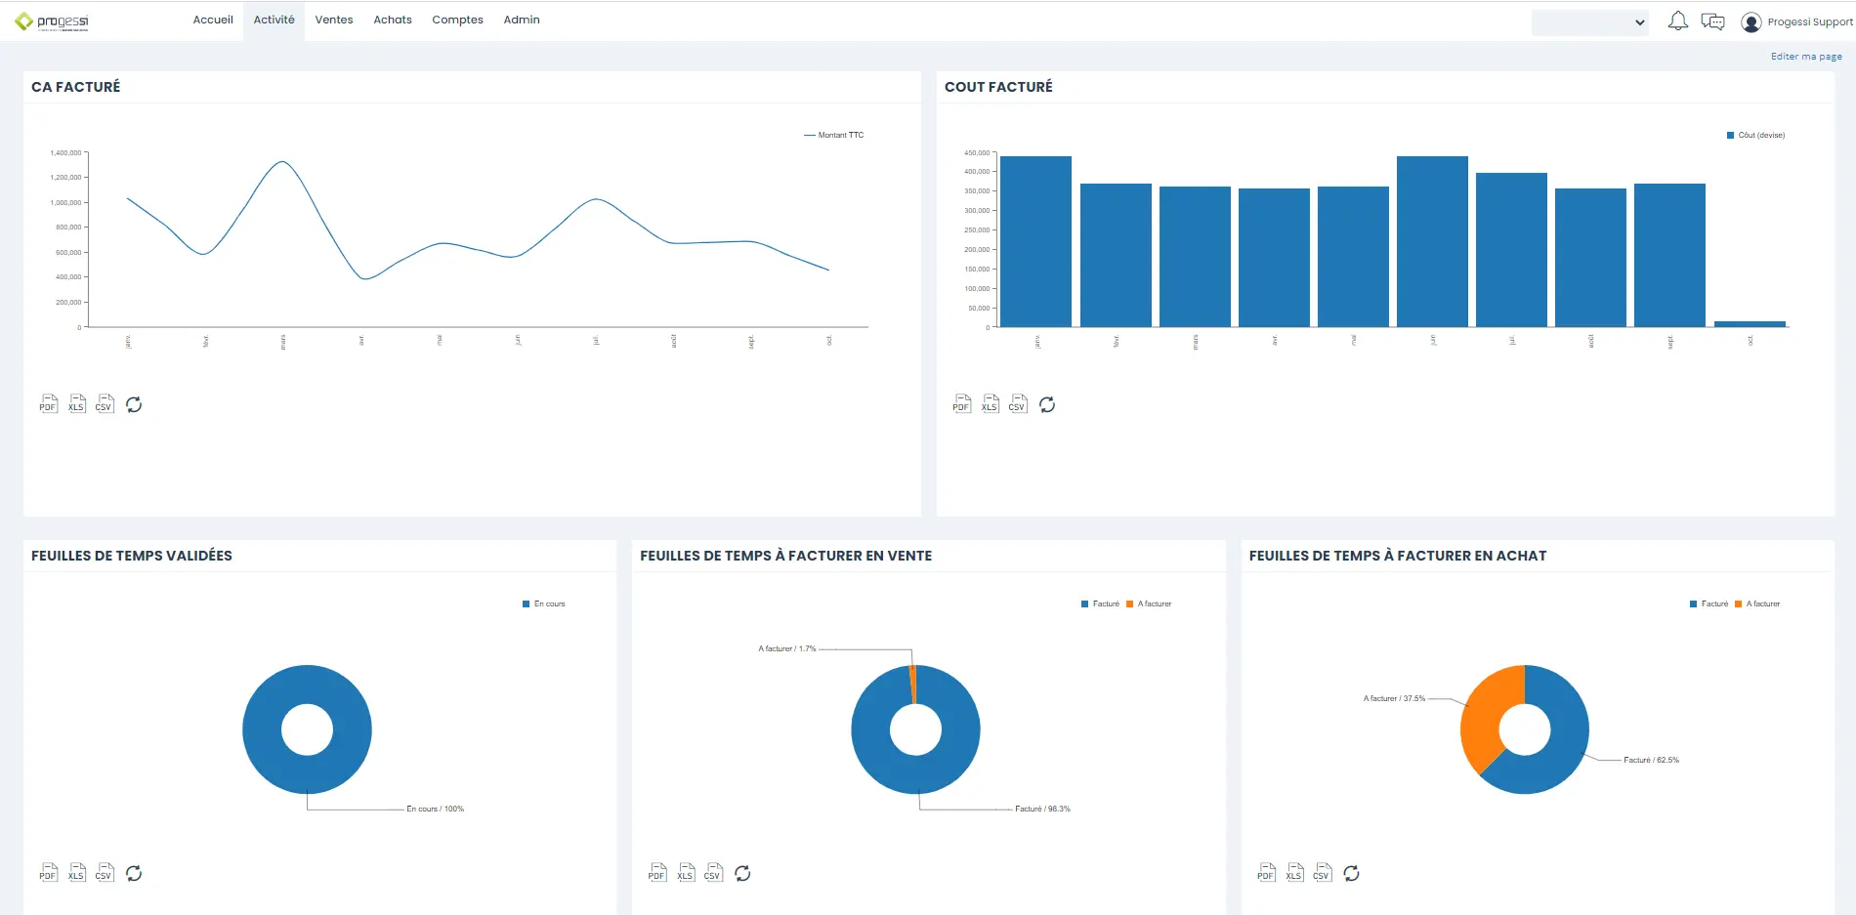Open the Comptes menu
The image size is (1856, 915).
tap(457, 21)
